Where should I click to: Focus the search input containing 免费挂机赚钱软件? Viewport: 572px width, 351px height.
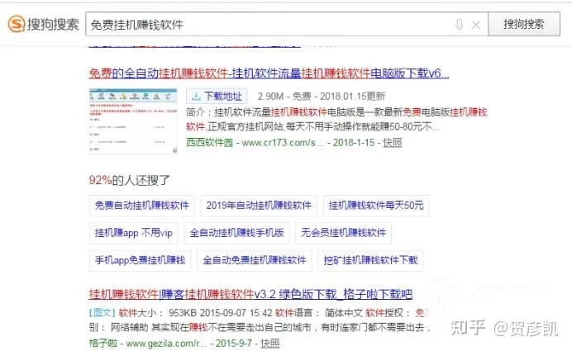point(265,25)
